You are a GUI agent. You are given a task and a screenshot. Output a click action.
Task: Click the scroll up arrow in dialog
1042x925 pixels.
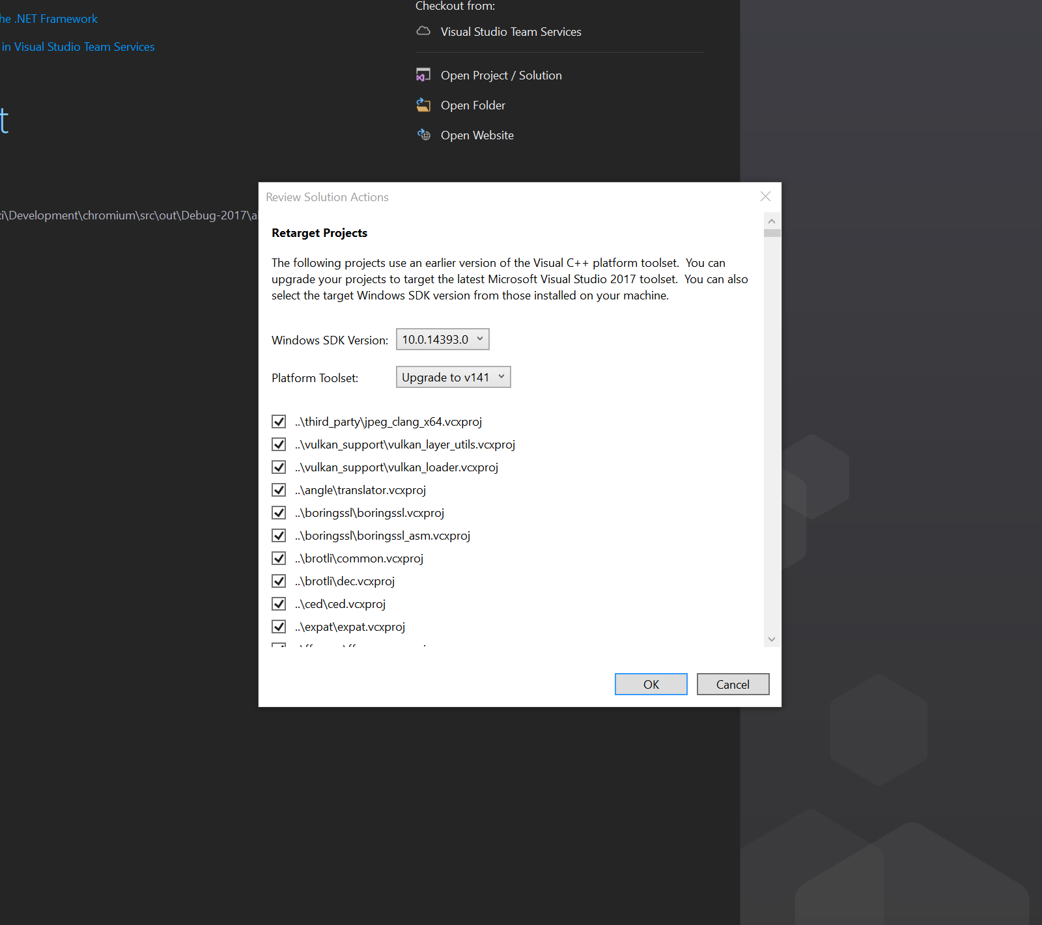[x=772, y=221]
